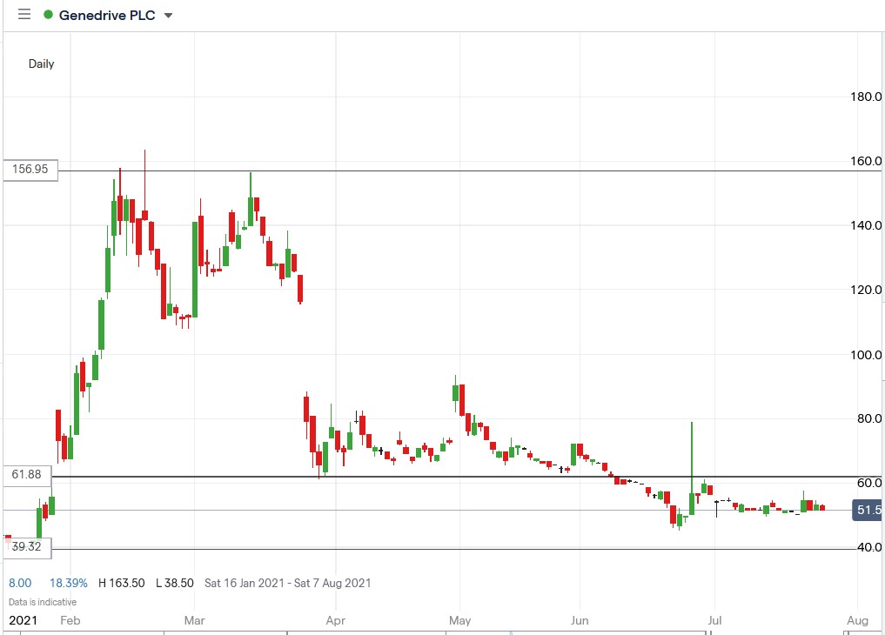Select the 156.95 high price level marker

point(29,170)
